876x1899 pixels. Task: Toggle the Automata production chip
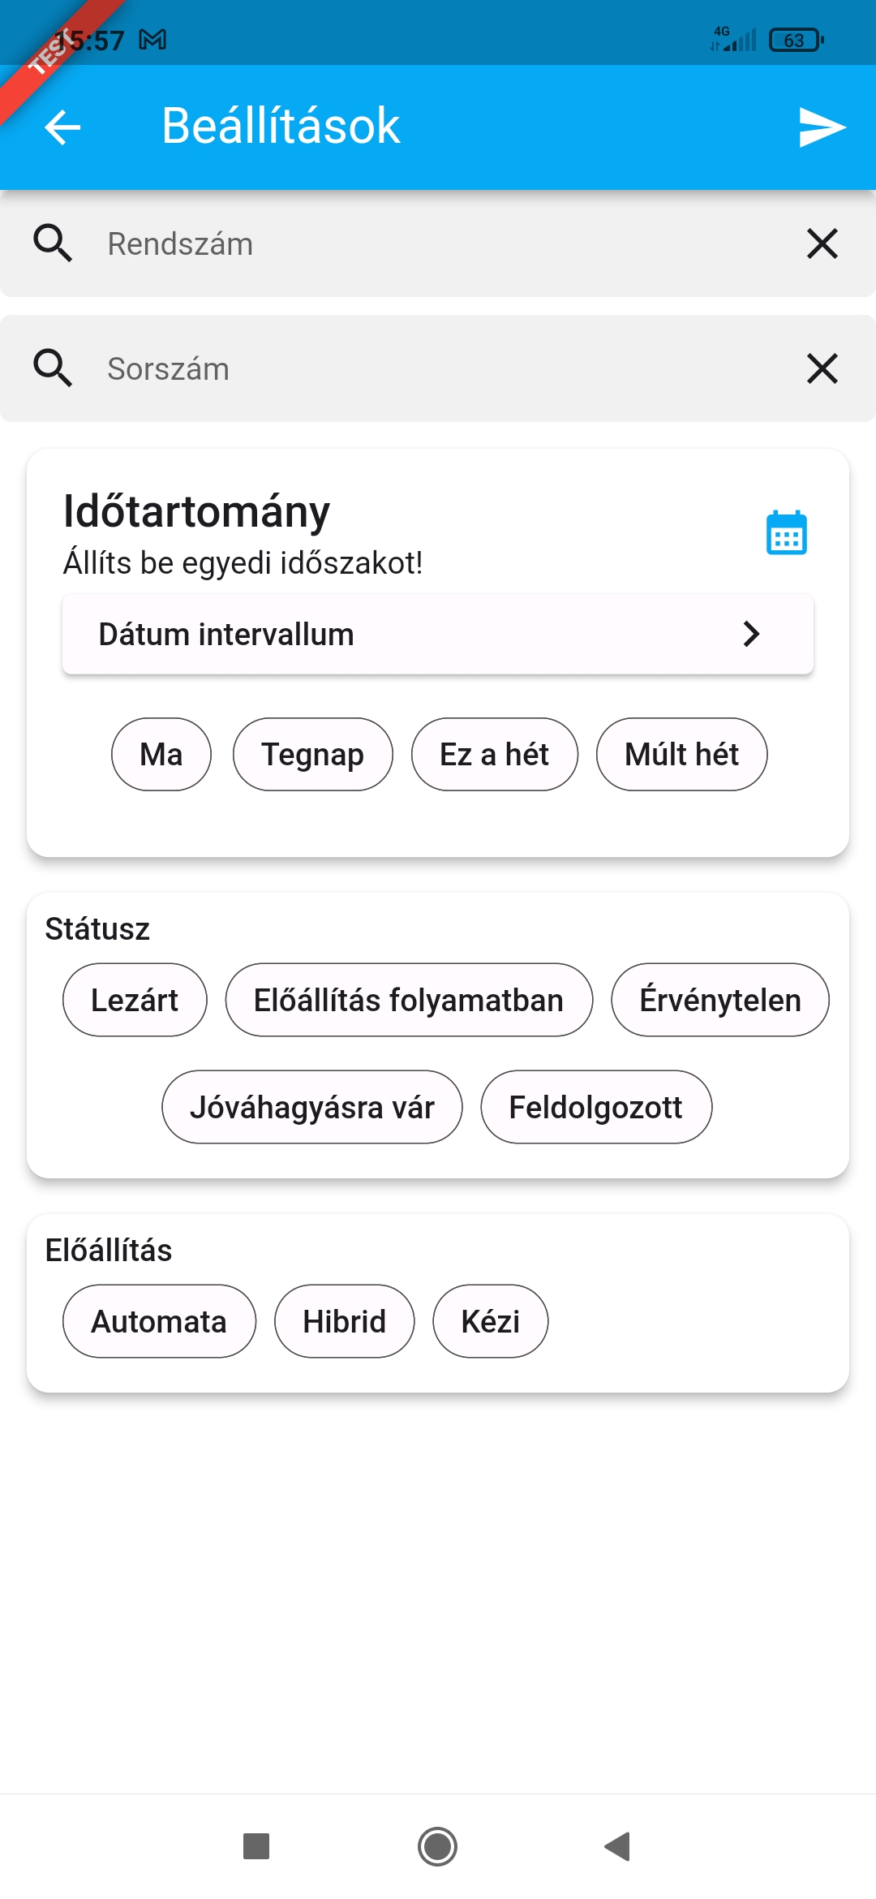[x=159, y=1321]
